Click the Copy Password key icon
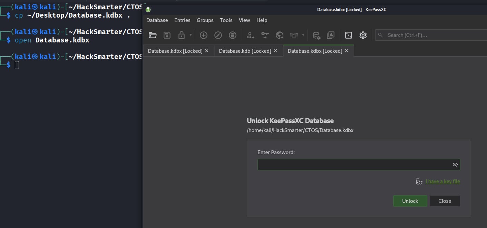The image size is (487, 228). pyautogui.click(x=265, y=35)
